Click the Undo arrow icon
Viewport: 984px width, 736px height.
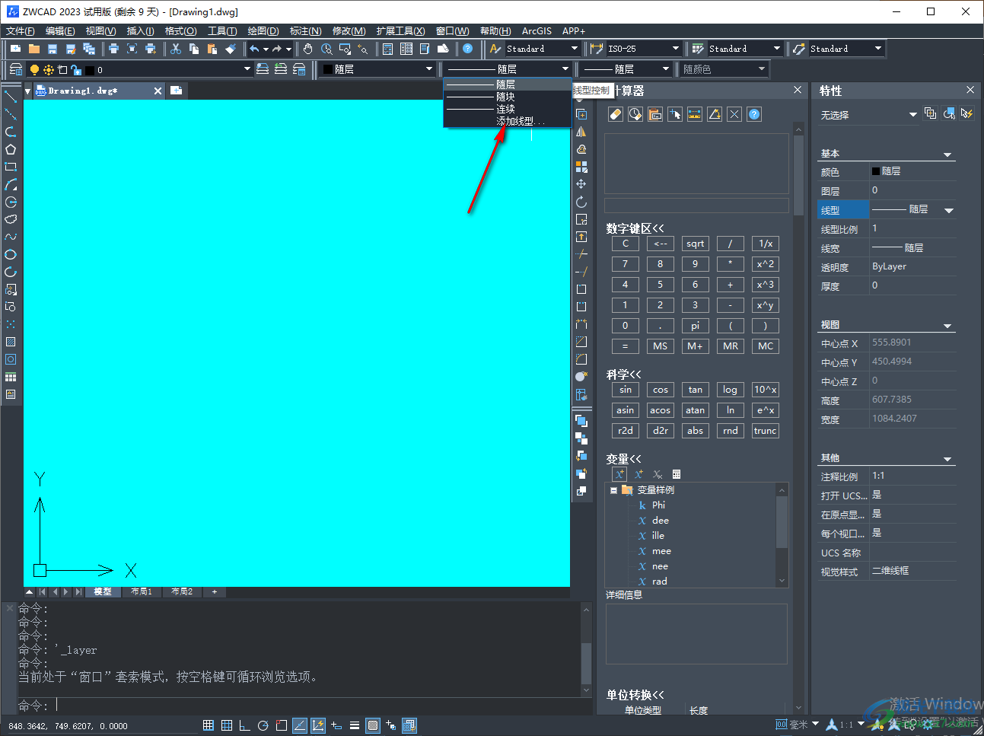(254, 49)
